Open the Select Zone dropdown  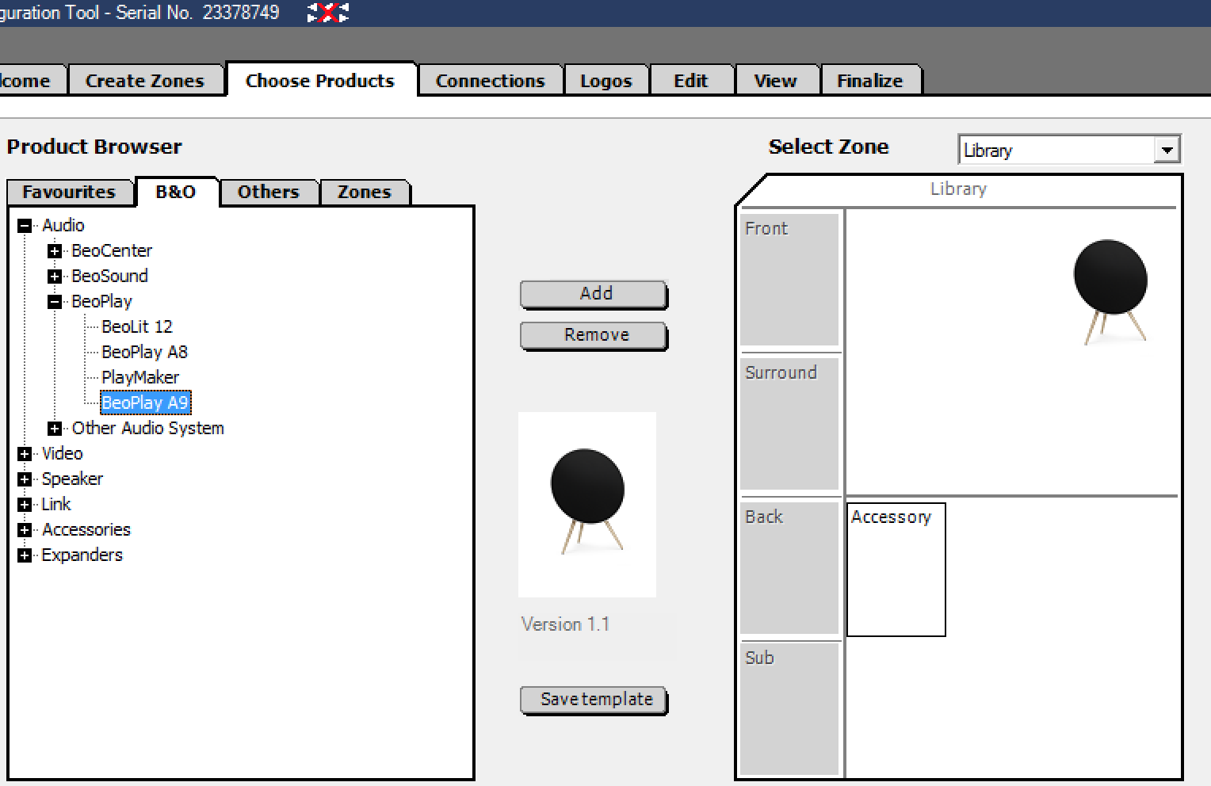(x=1166, y=150)
